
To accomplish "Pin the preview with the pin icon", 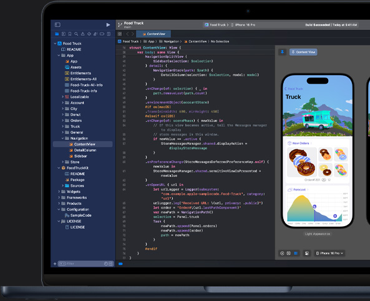I will click(x=282, y=52).
